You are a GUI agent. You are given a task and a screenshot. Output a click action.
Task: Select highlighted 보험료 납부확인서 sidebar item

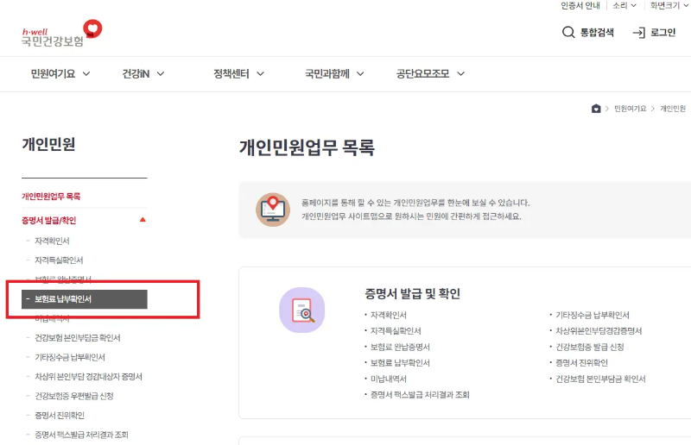[84, 299]
